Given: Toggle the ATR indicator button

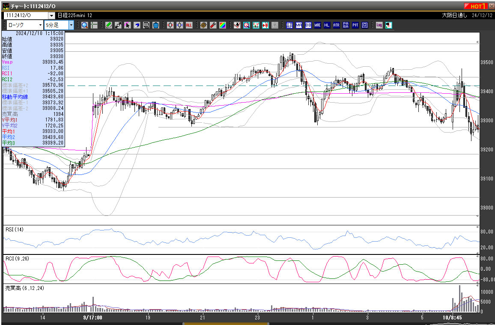Looking at the screenshot, I should (336, 25).
